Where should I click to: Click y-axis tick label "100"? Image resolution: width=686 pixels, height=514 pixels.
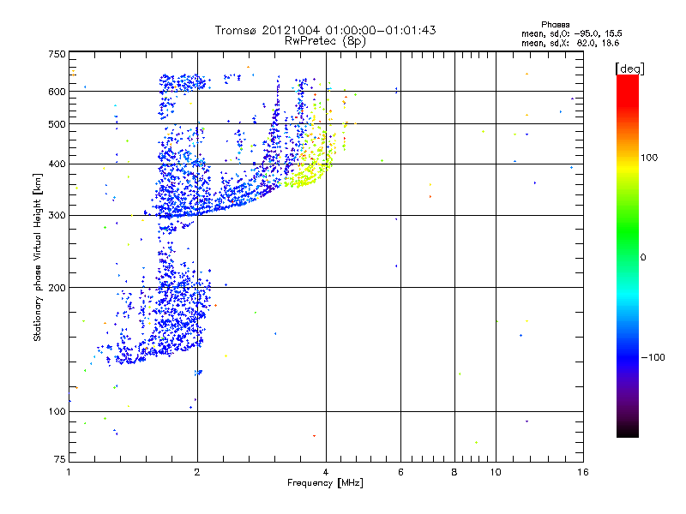[57, 412]
